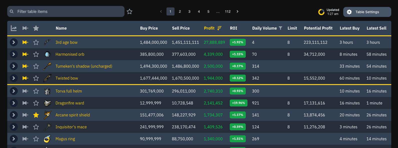Image resolution: width=398 pixels, height=148 pixels.
Task: Click the Dragonfire ward item icon
Action: [47, 103]
